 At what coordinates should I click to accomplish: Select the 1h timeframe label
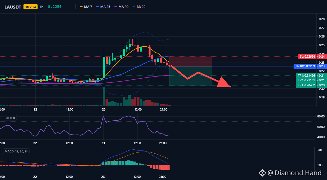click(x=41, y=7)
